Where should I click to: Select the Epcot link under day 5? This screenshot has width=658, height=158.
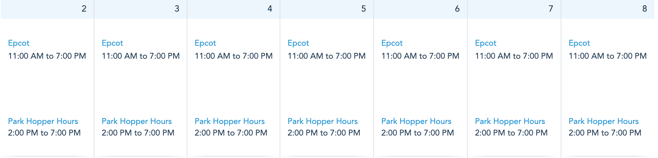298,43
